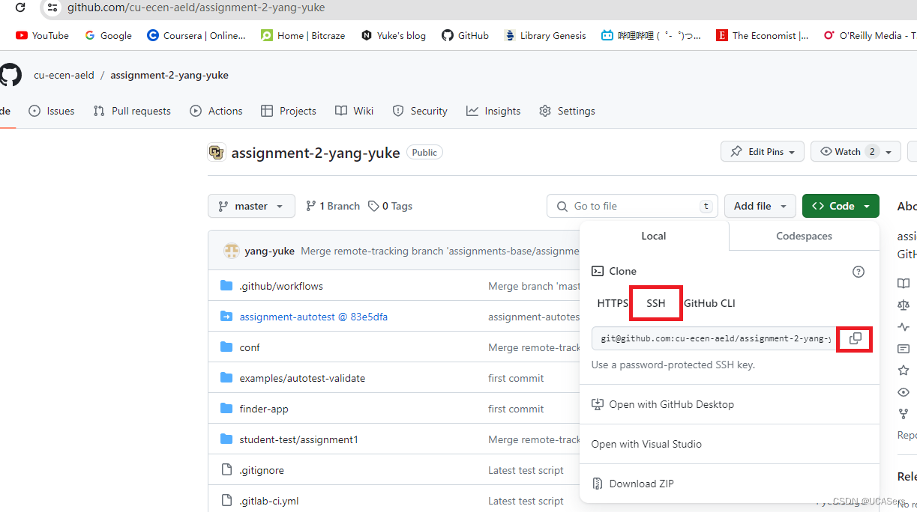Click the GitHub logo in the header
The height and width of the screenshot is (512, 917).
pyautogui.click(x=10, y=75)
